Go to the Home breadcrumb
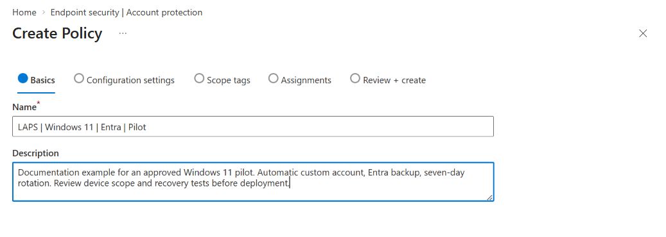The width and height of the screenshot is (666, 237). tap(24, 12)
